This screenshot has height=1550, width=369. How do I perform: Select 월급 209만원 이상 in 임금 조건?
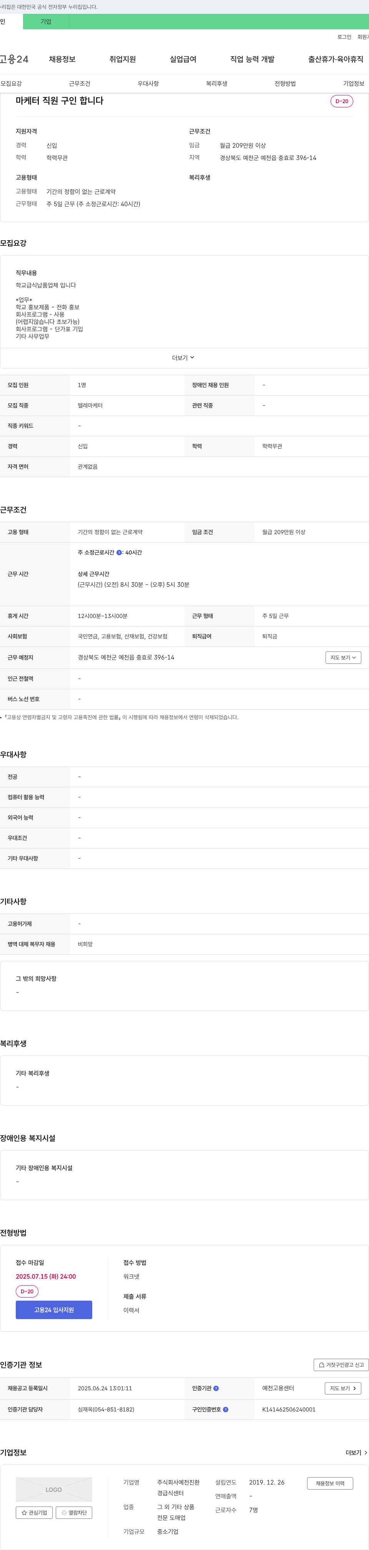click(284, 532)
